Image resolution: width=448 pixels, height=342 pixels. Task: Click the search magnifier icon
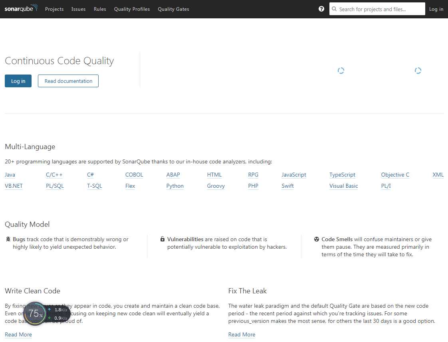[334, 9]
